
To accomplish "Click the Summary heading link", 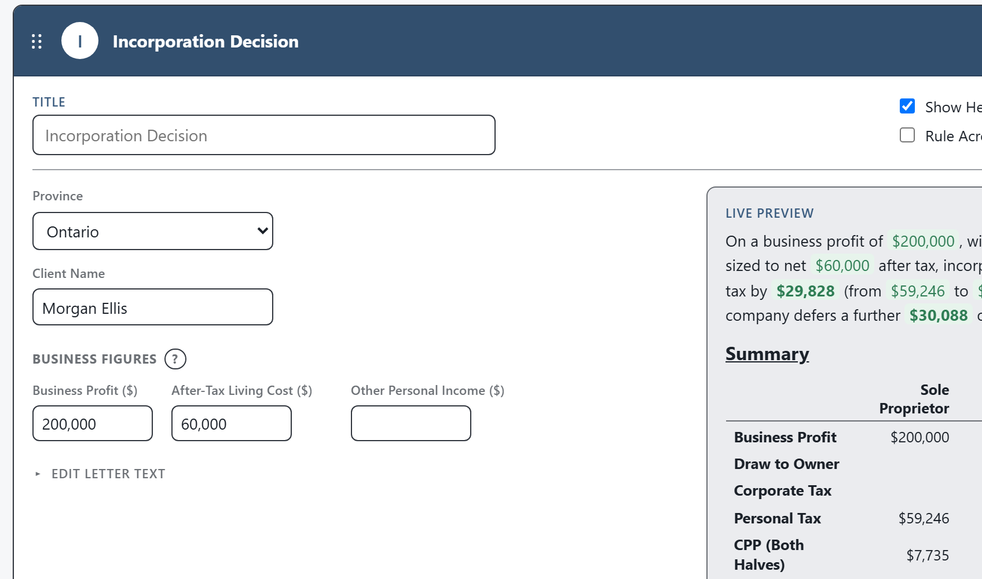I will pyautogui.click(x=767, y=353).
